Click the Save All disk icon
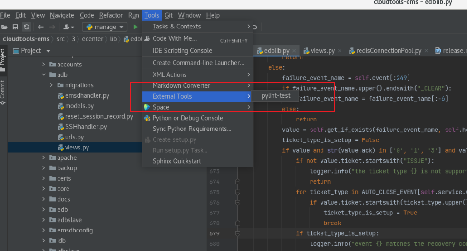The width and height of the screenshot is (467, 251). click(x=15, y=27)
